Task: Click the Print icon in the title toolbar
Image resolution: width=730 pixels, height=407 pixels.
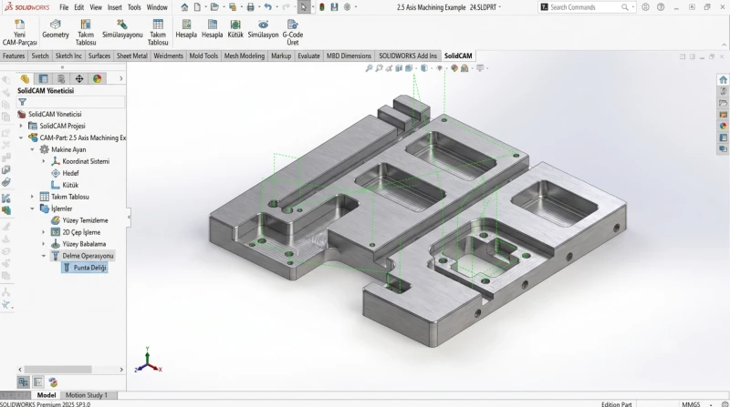Action: (250, 7)
